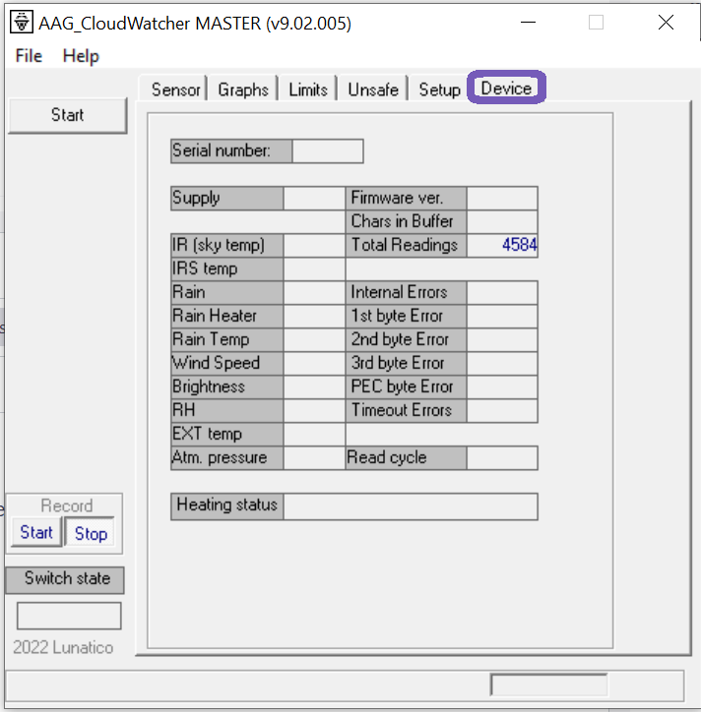
Task: Click the 2nd byte Error value cell
Action: click(502, 340)
